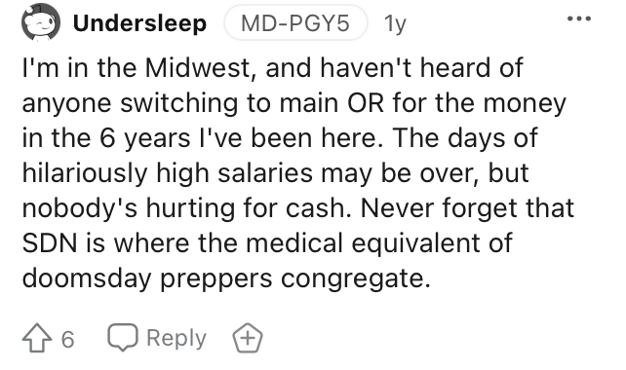
Task: Give an award with the plus badge icon
Action: coord(248,338)
